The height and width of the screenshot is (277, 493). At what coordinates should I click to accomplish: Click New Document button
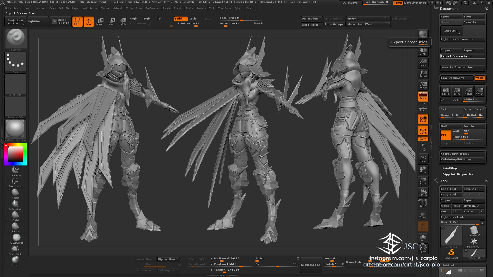coord(457,78)
